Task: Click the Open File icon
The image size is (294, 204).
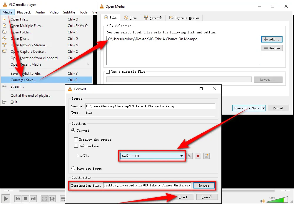Action: (4, 19)
